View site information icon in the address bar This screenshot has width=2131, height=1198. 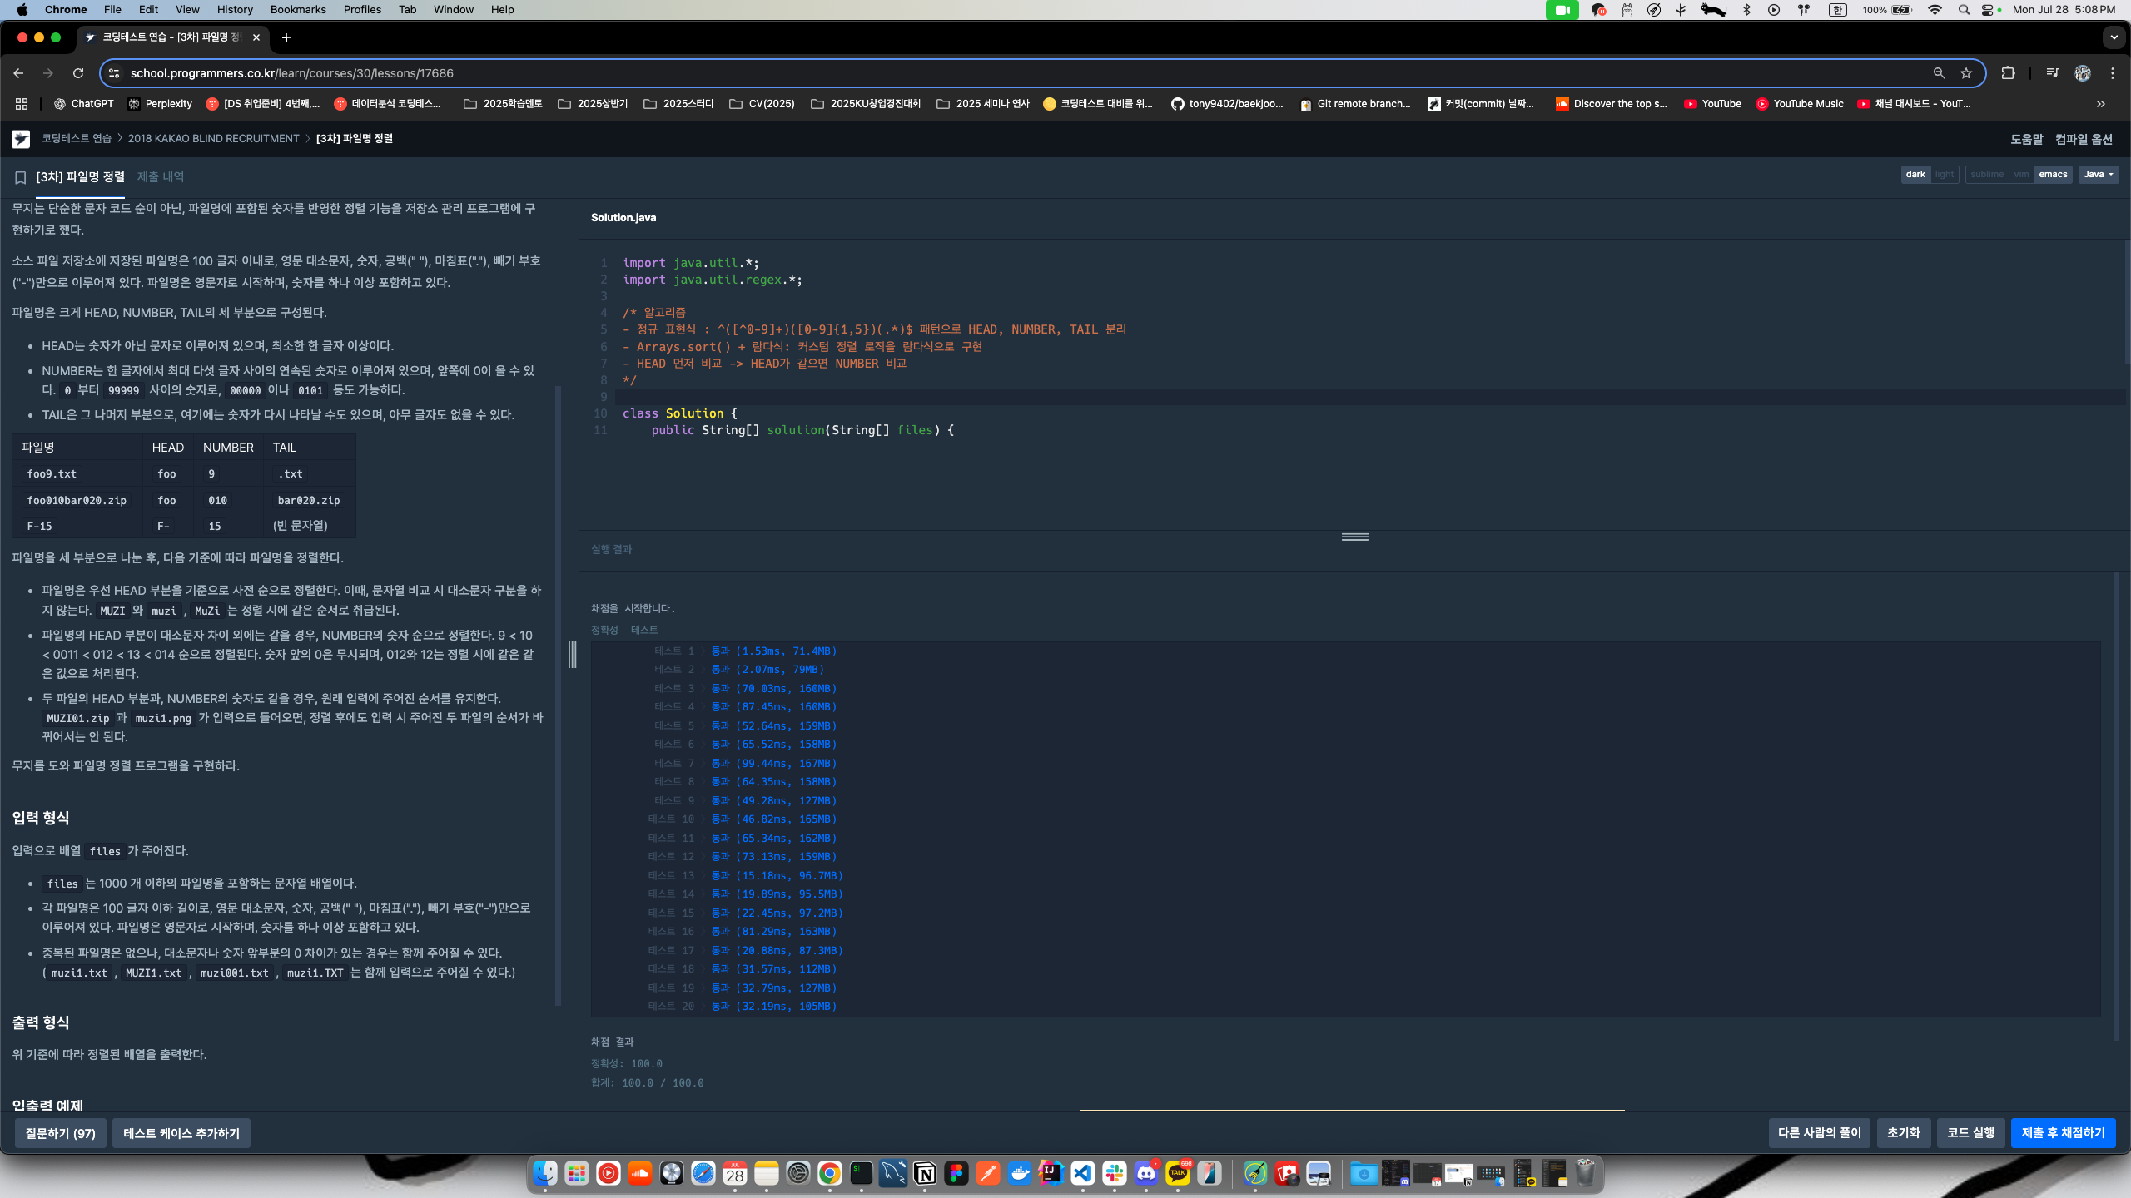point(115,73)
